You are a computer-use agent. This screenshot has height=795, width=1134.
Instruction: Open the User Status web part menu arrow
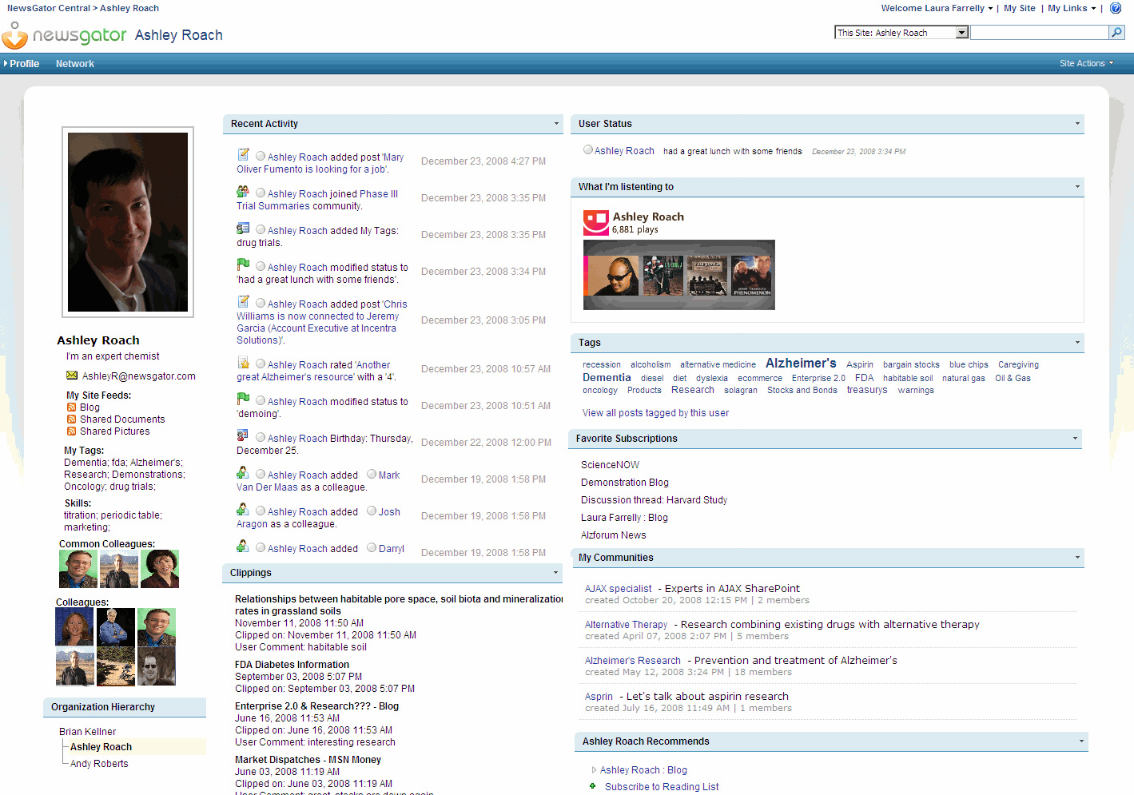[x=1077, y=124]
